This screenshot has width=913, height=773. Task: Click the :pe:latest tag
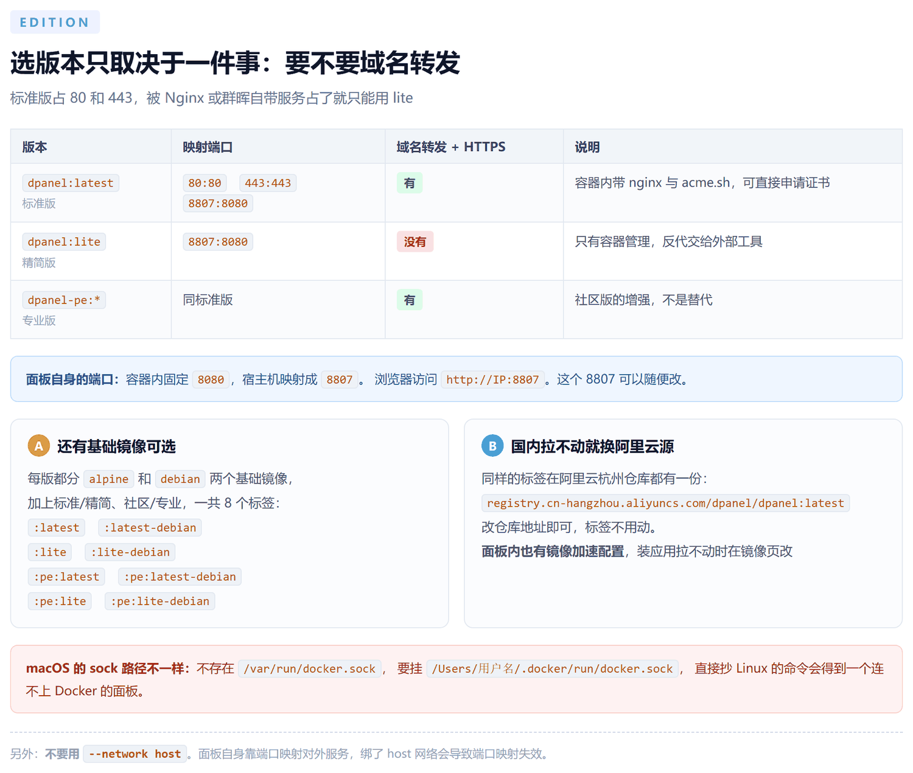tap(66, 577)
